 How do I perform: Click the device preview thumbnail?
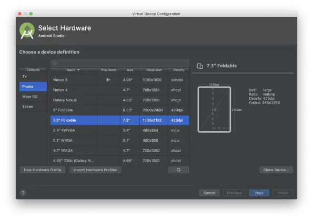click(214, 109)
